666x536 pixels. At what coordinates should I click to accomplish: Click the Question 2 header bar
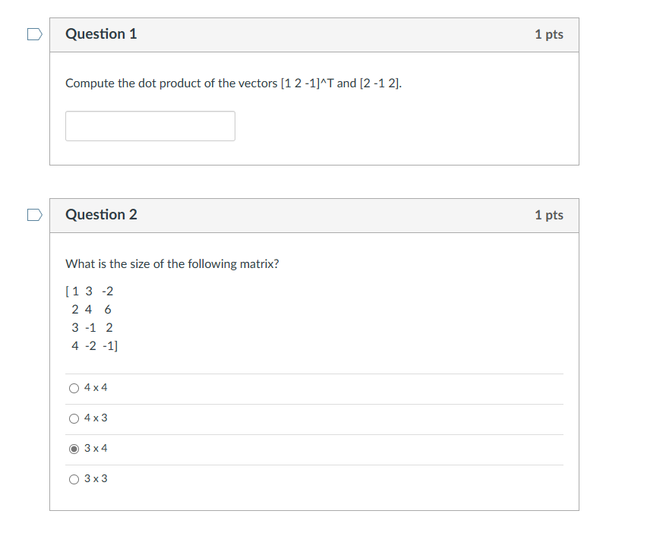(x=314, y=215)
